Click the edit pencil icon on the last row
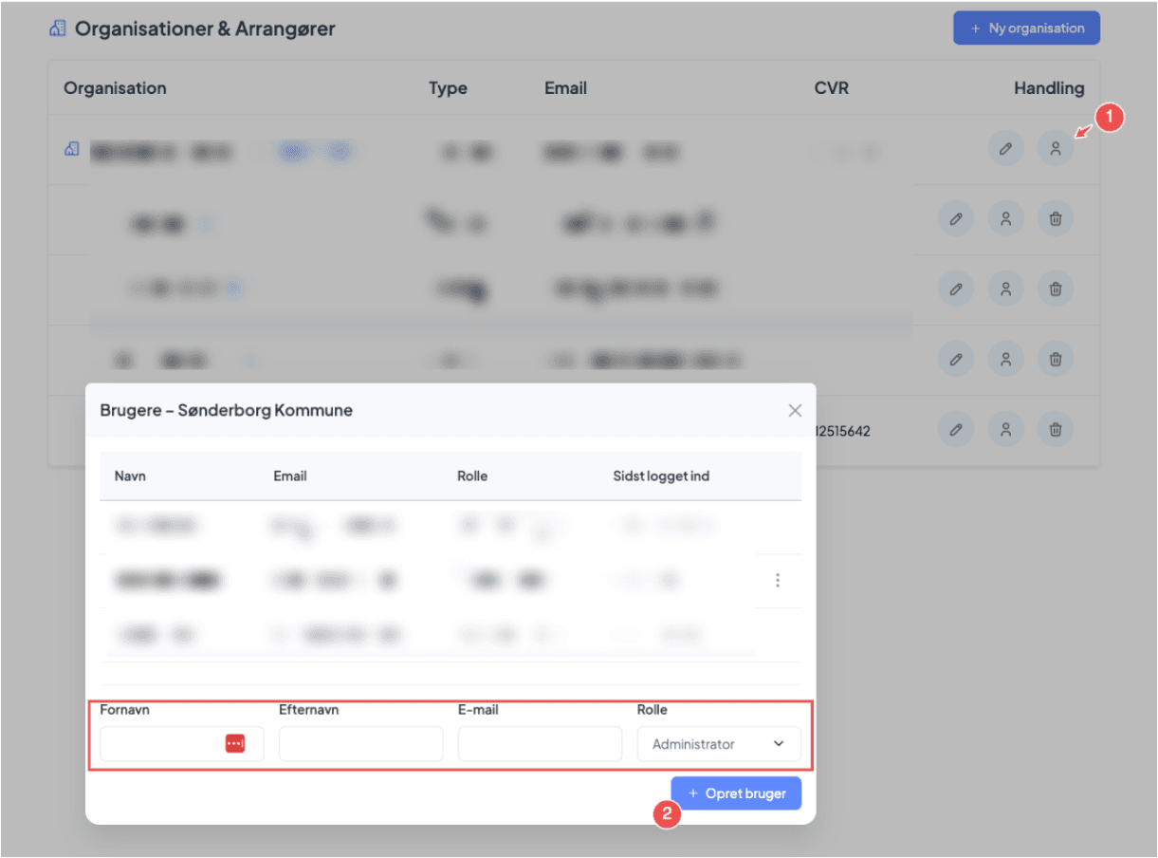 point(956,428)
